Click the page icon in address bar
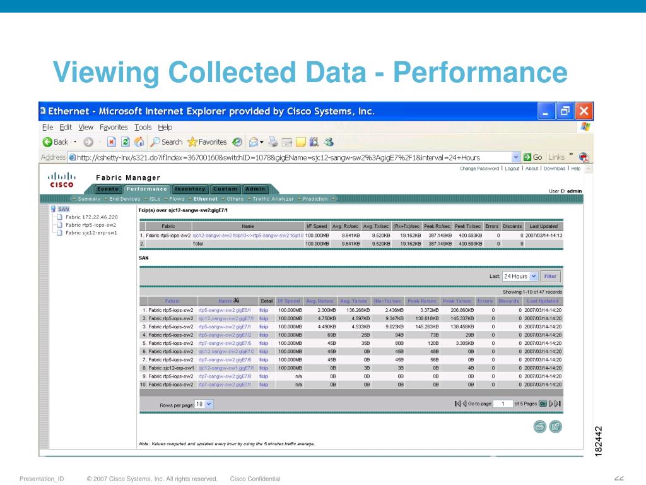646x485 pixels. pyautogui.click(x=72, y=157)
